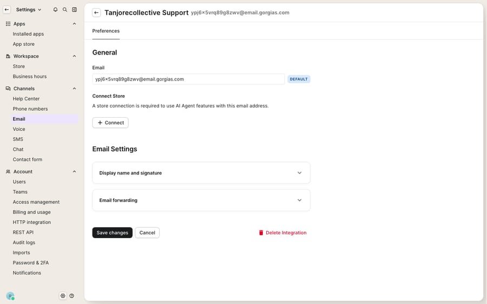This screenshot has height=304, width=487.
Task: Open Notifications settings
Action: [x=27, y=273]
